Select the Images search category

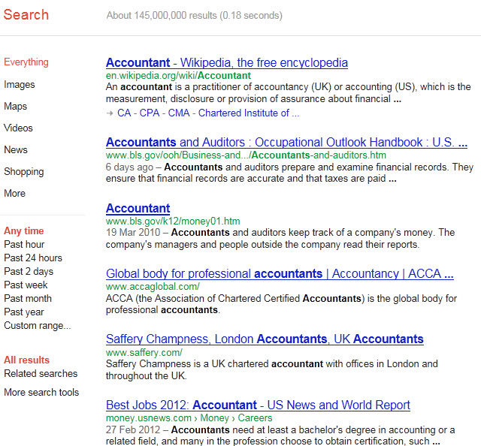[20, 85]
